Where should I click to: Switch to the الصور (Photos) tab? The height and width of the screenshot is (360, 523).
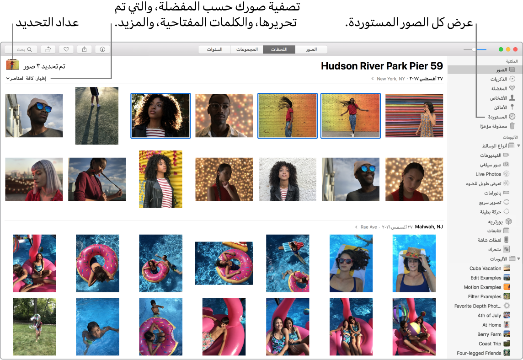(x=311, y=49)
